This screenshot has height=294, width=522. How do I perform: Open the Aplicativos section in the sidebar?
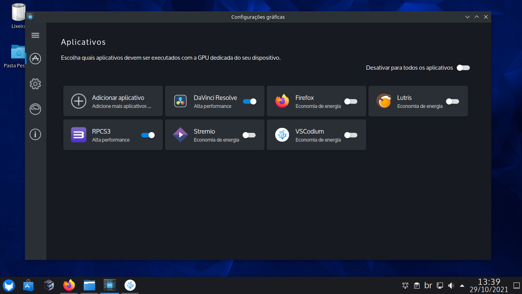35,59
